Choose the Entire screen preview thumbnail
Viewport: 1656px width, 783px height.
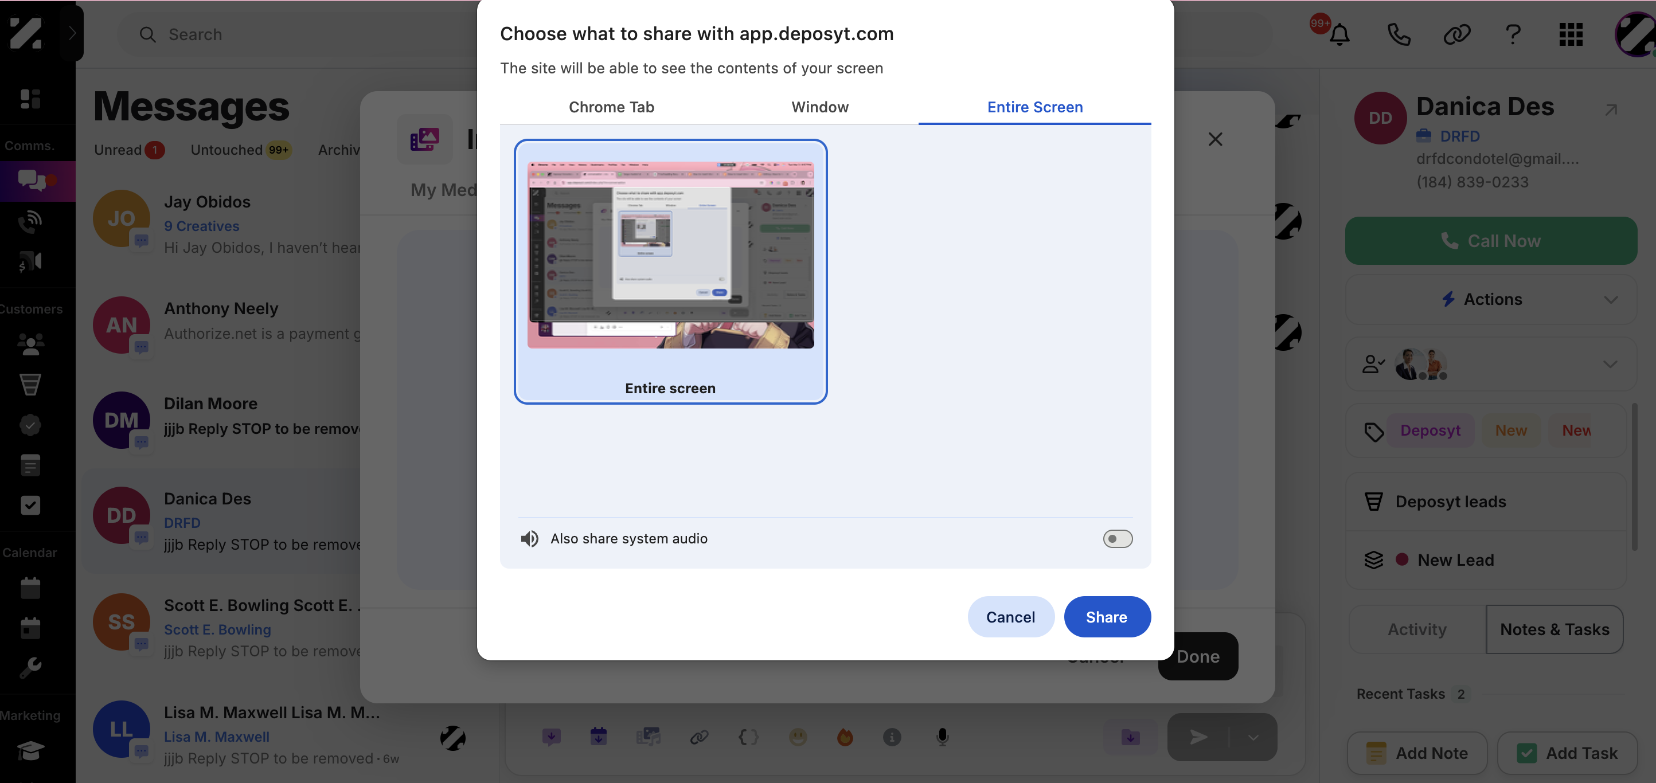(670, 271)
